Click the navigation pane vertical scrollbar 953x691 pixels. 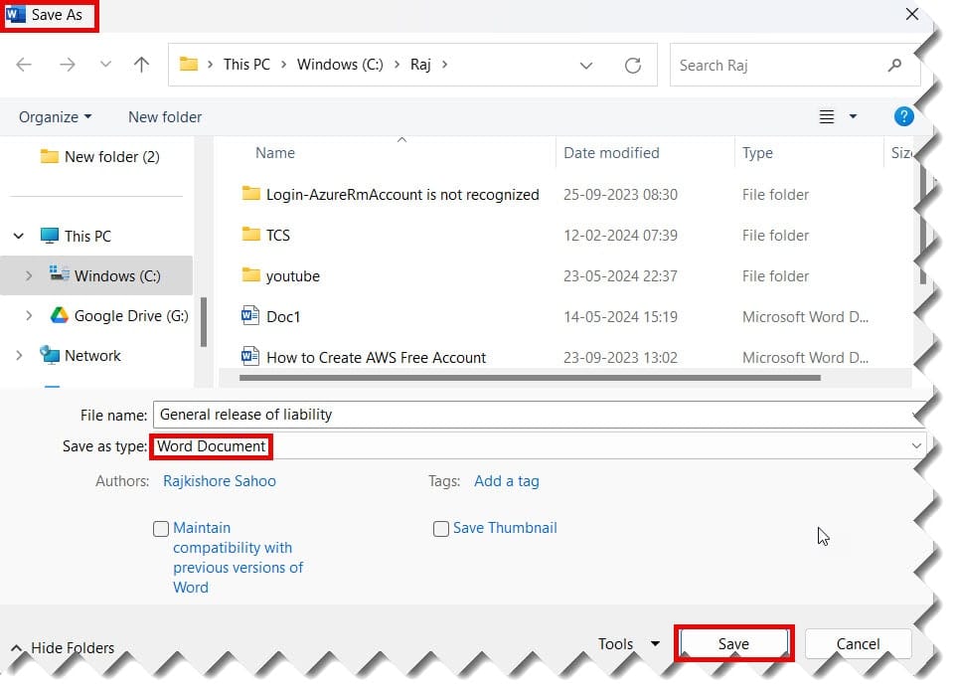tap(204, 322)
